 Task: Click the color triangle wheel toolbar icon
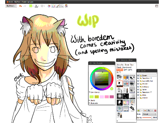tap(49, 6)
